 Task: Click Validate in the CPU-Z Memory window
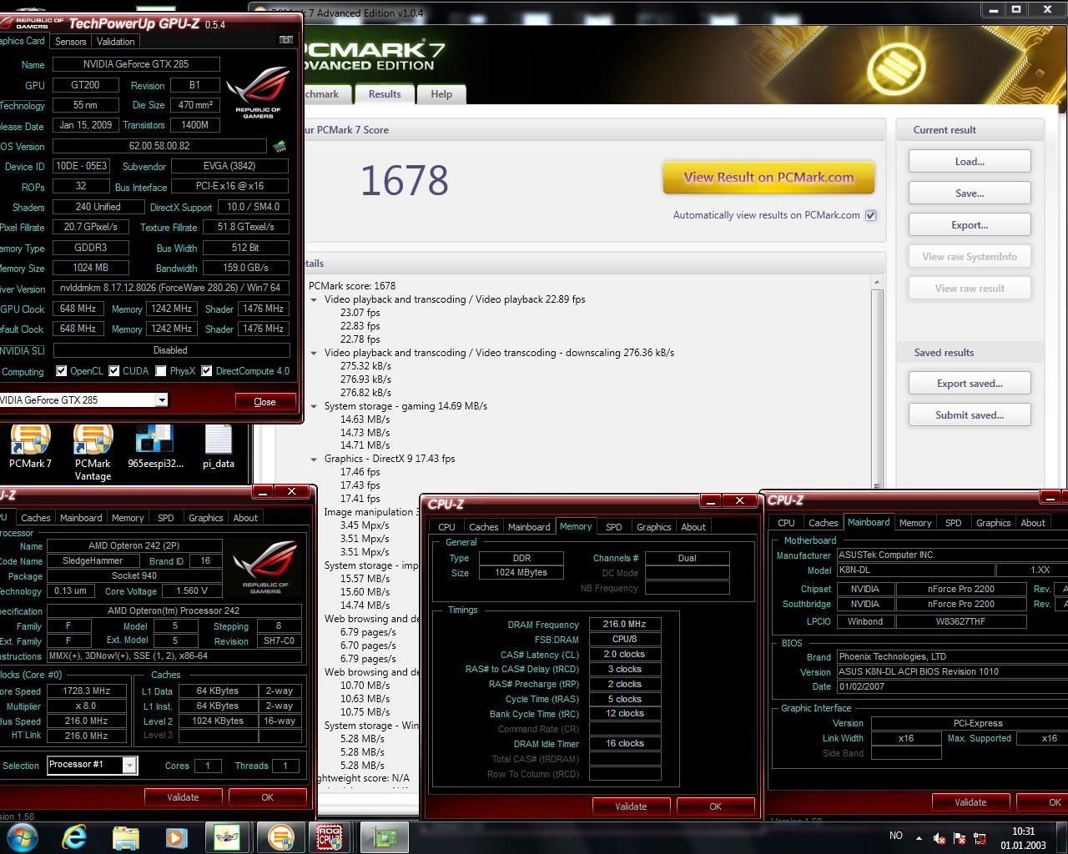[x=631, y=806]
